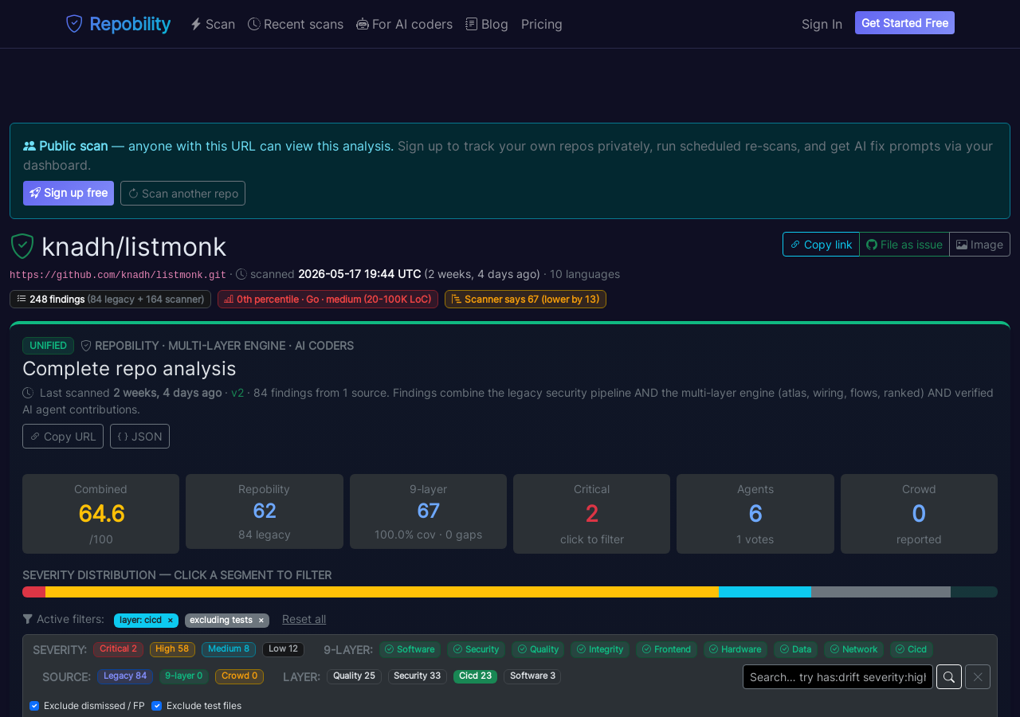Click the Agents 6 card
The height and width of the screenshot is (717, 1020).
[x=755, y=514]
